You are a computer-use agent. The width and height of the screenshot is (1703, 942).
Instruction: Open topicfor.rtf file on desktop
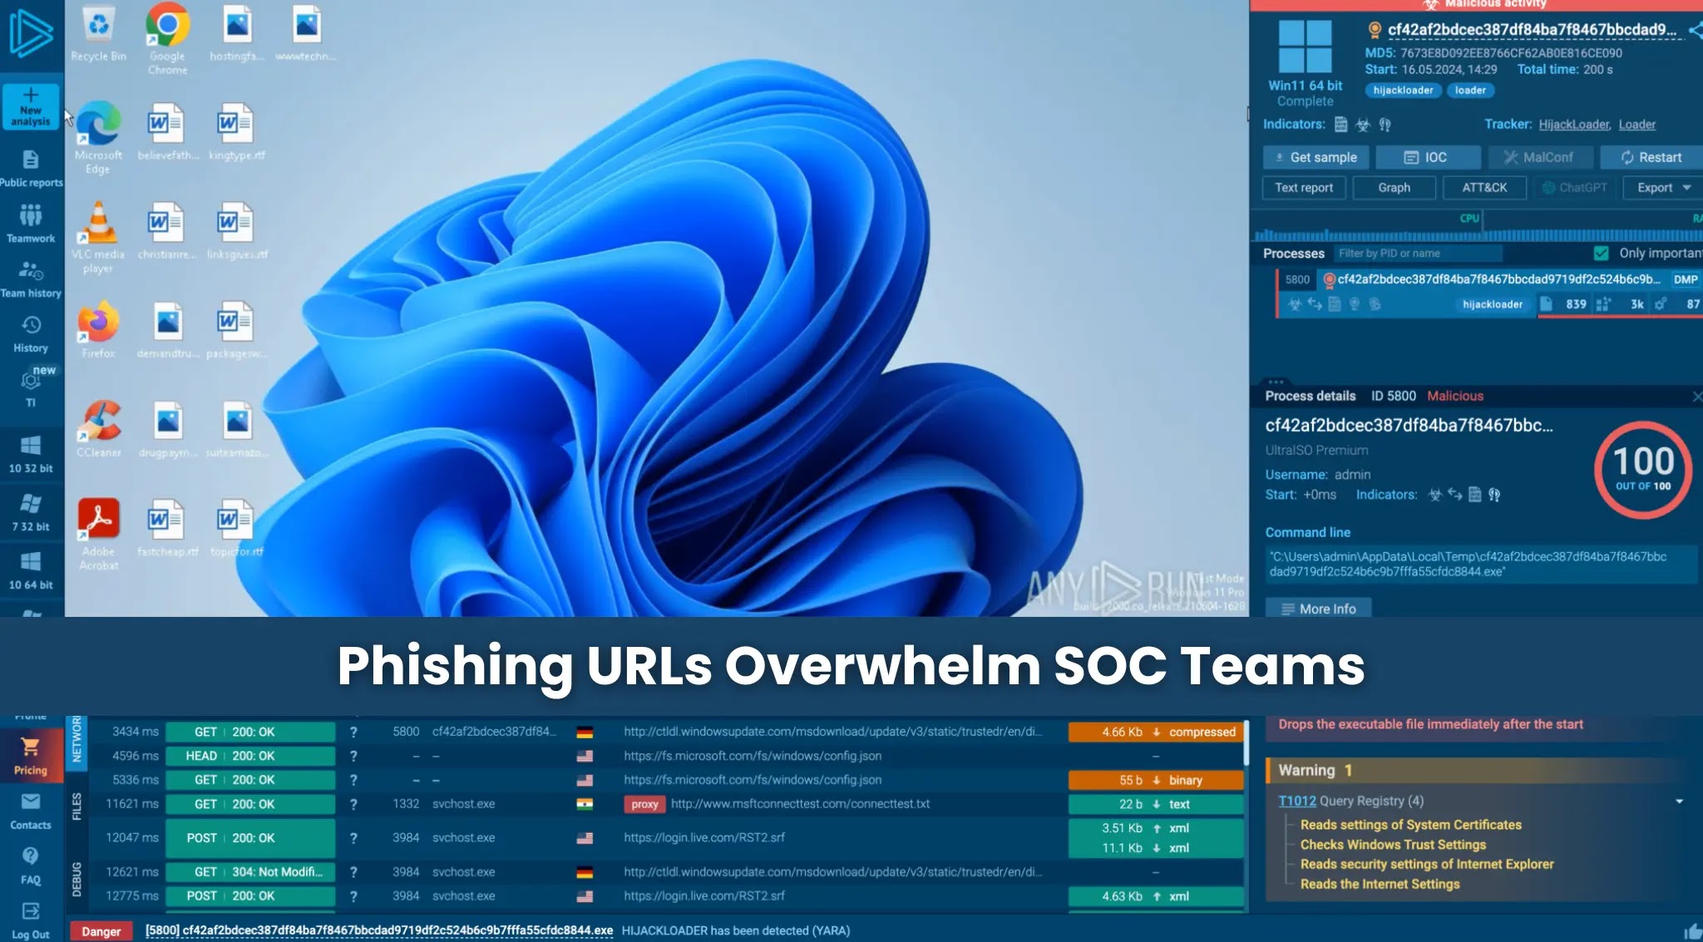(x=236, y=528)
